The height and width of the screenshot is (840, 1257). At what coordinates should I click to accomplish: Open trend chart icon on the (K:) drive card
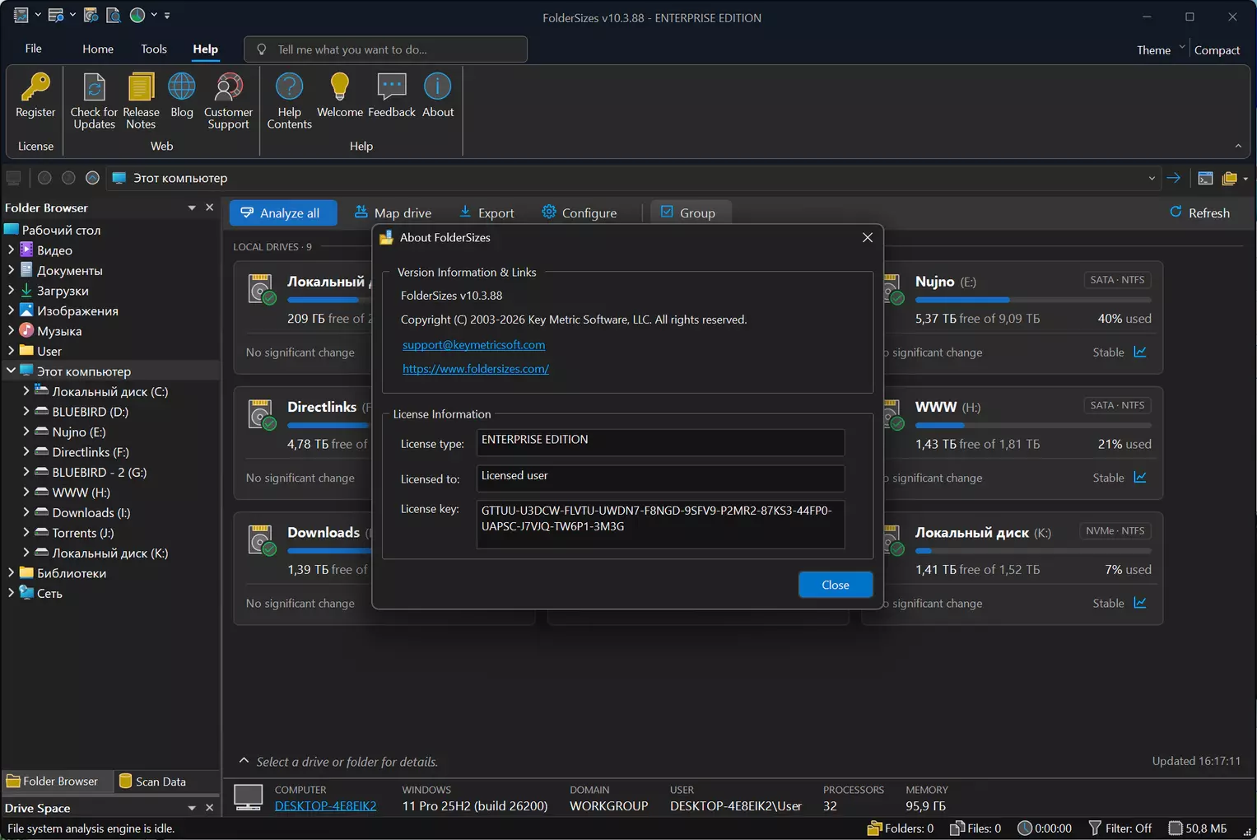pos(1140,603)
